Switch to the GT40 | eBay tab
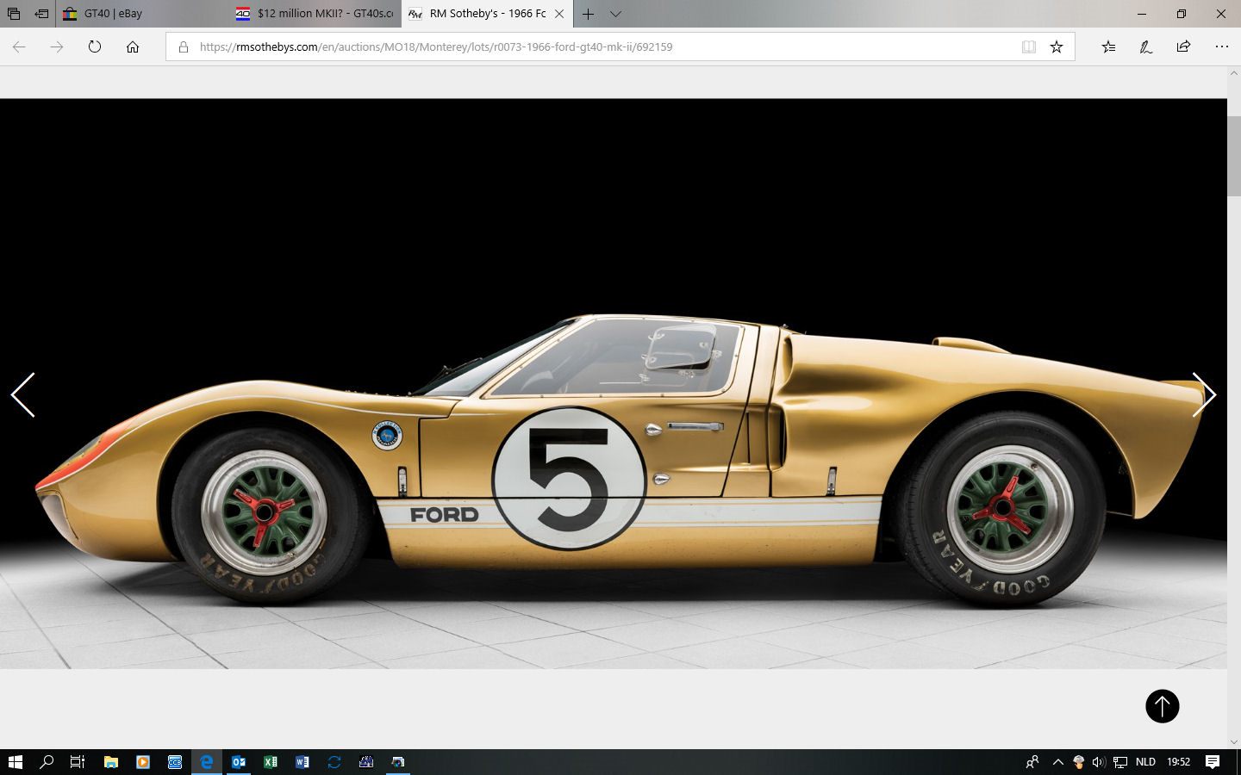 point(141,14)
